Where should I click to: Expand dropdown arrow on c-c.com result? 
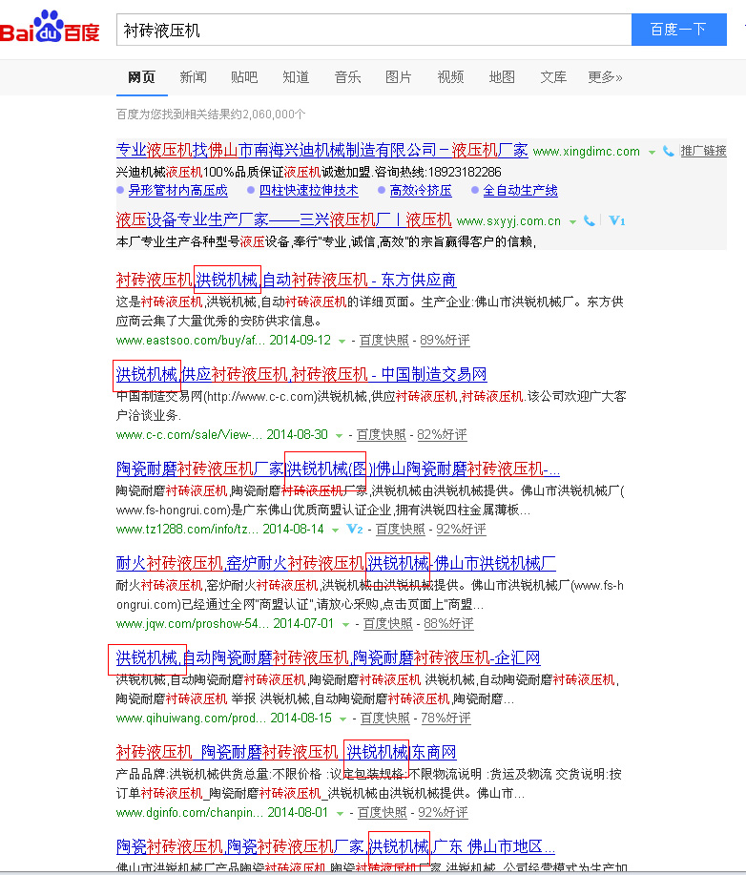339,436
